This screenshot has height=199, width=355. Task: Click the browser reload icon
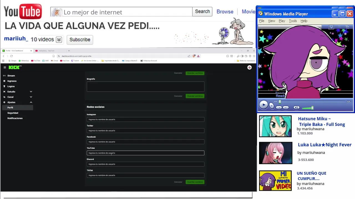(x=11, y=56)
